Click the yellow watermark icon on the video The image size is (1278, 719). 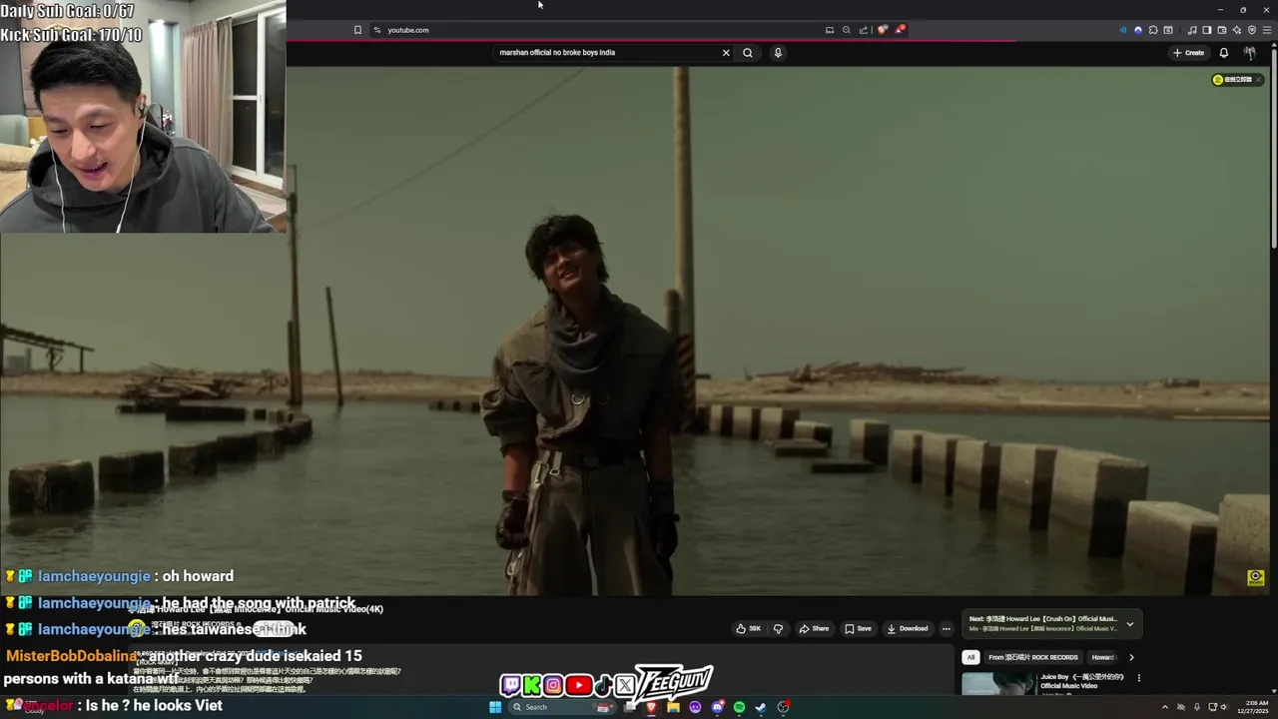coord(1256,577)
